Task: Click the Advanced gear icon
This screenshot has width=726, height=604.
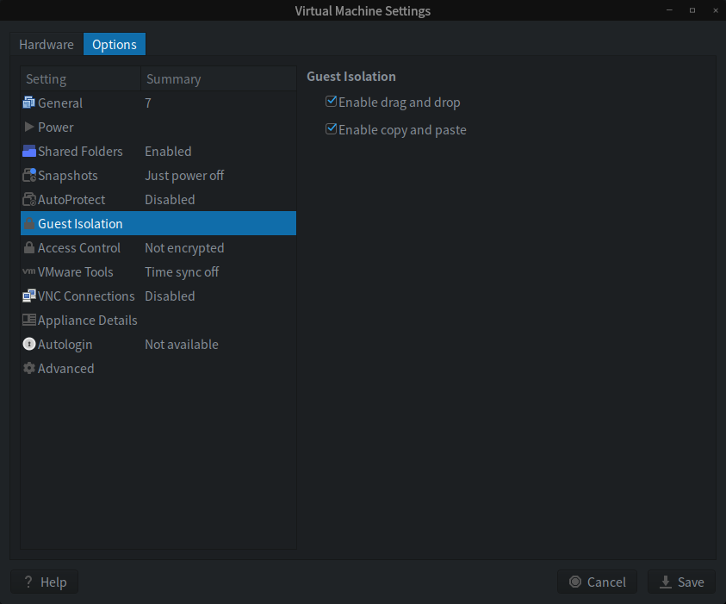Action: point(29,369)
